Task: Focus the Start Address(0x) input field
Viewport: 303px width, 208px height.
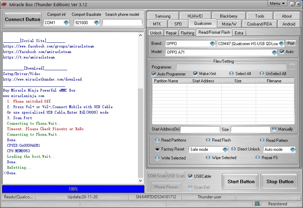Action: click(x=200, y=129)
